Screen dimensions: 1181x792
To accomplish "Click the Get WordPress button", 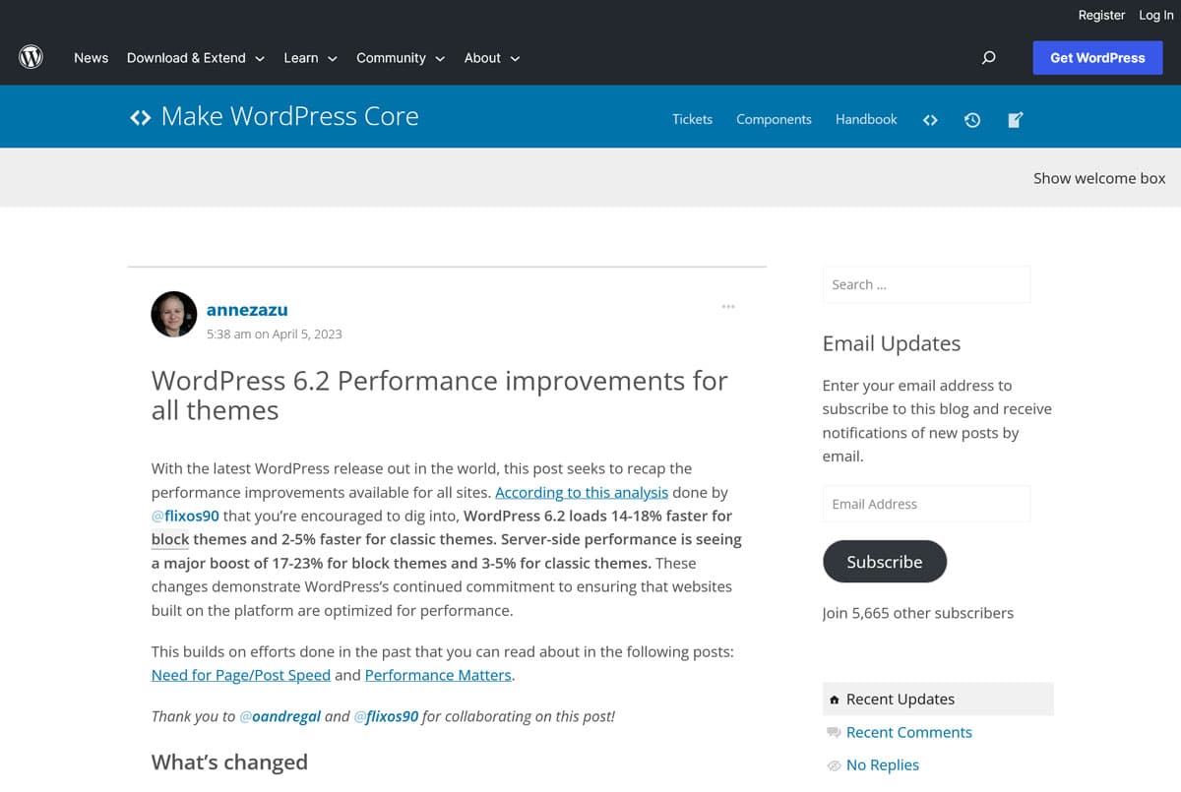I will (1097, 58).
